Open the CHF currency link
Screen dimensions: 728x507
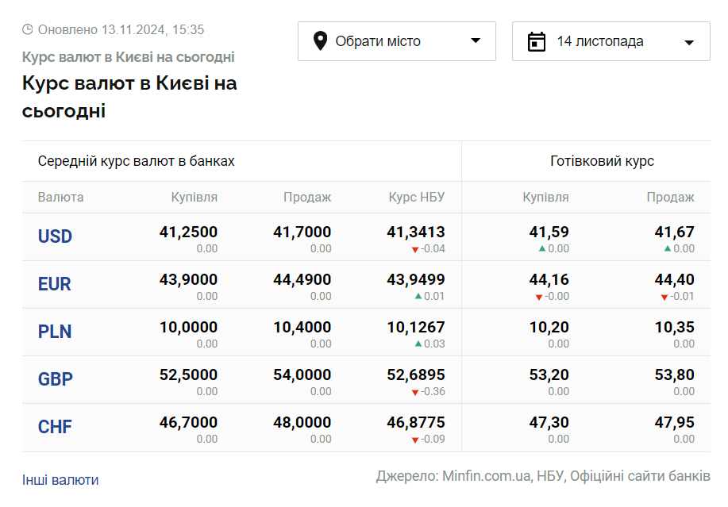tap(55, 427)
